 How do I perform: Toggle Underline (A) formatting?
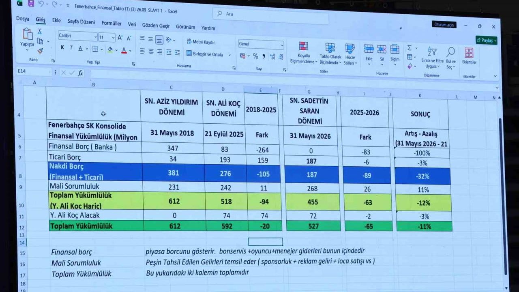tap(80, 48)
